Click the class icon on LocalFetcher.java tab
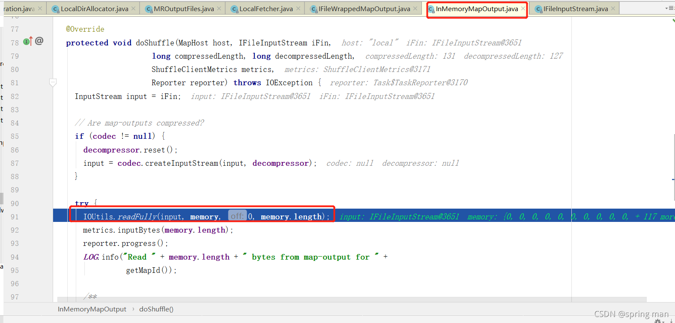This screenshot has width=675, height=323. [x=234, y=9]
